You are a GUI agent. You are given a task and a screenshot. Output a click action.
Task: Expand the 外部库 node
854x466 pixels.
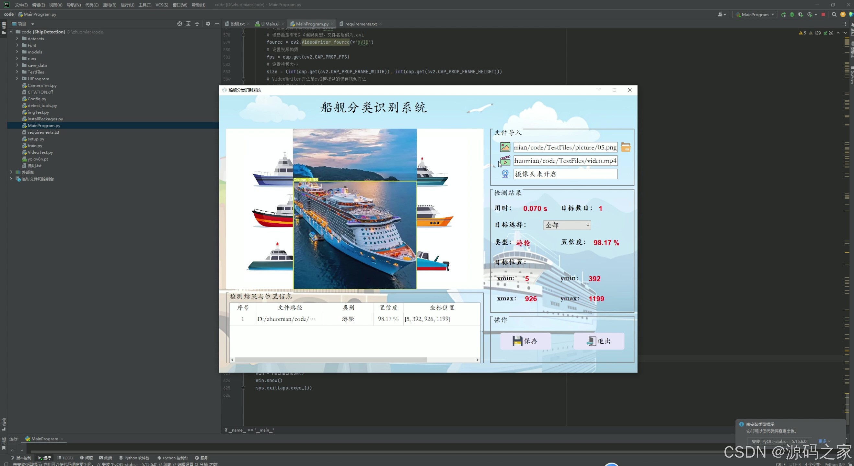pyautogui.click(x=11, y=172)
